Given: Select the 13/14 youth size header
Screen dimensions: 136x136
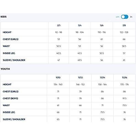Looking at the screenshot, I should coord(102,77).
